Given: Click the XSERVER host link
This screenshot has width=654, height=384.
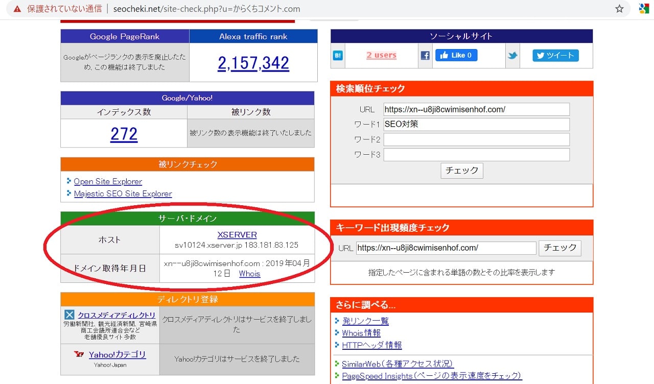Looking at the screenshot, I should [237, 235].
